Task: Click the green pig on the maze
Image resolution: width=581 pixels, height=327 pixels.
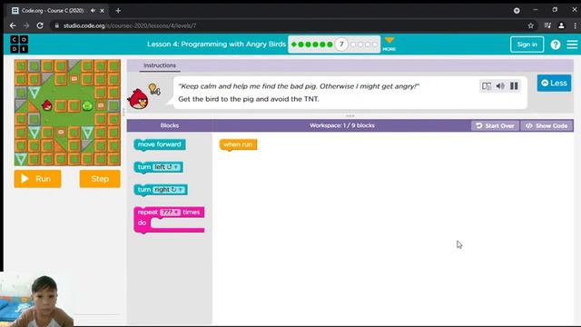Action: click(x=87, y=106)
